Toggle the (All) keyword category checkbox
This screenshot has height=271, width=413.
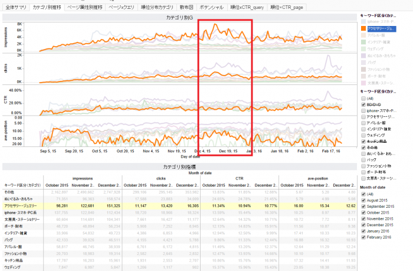362,97
